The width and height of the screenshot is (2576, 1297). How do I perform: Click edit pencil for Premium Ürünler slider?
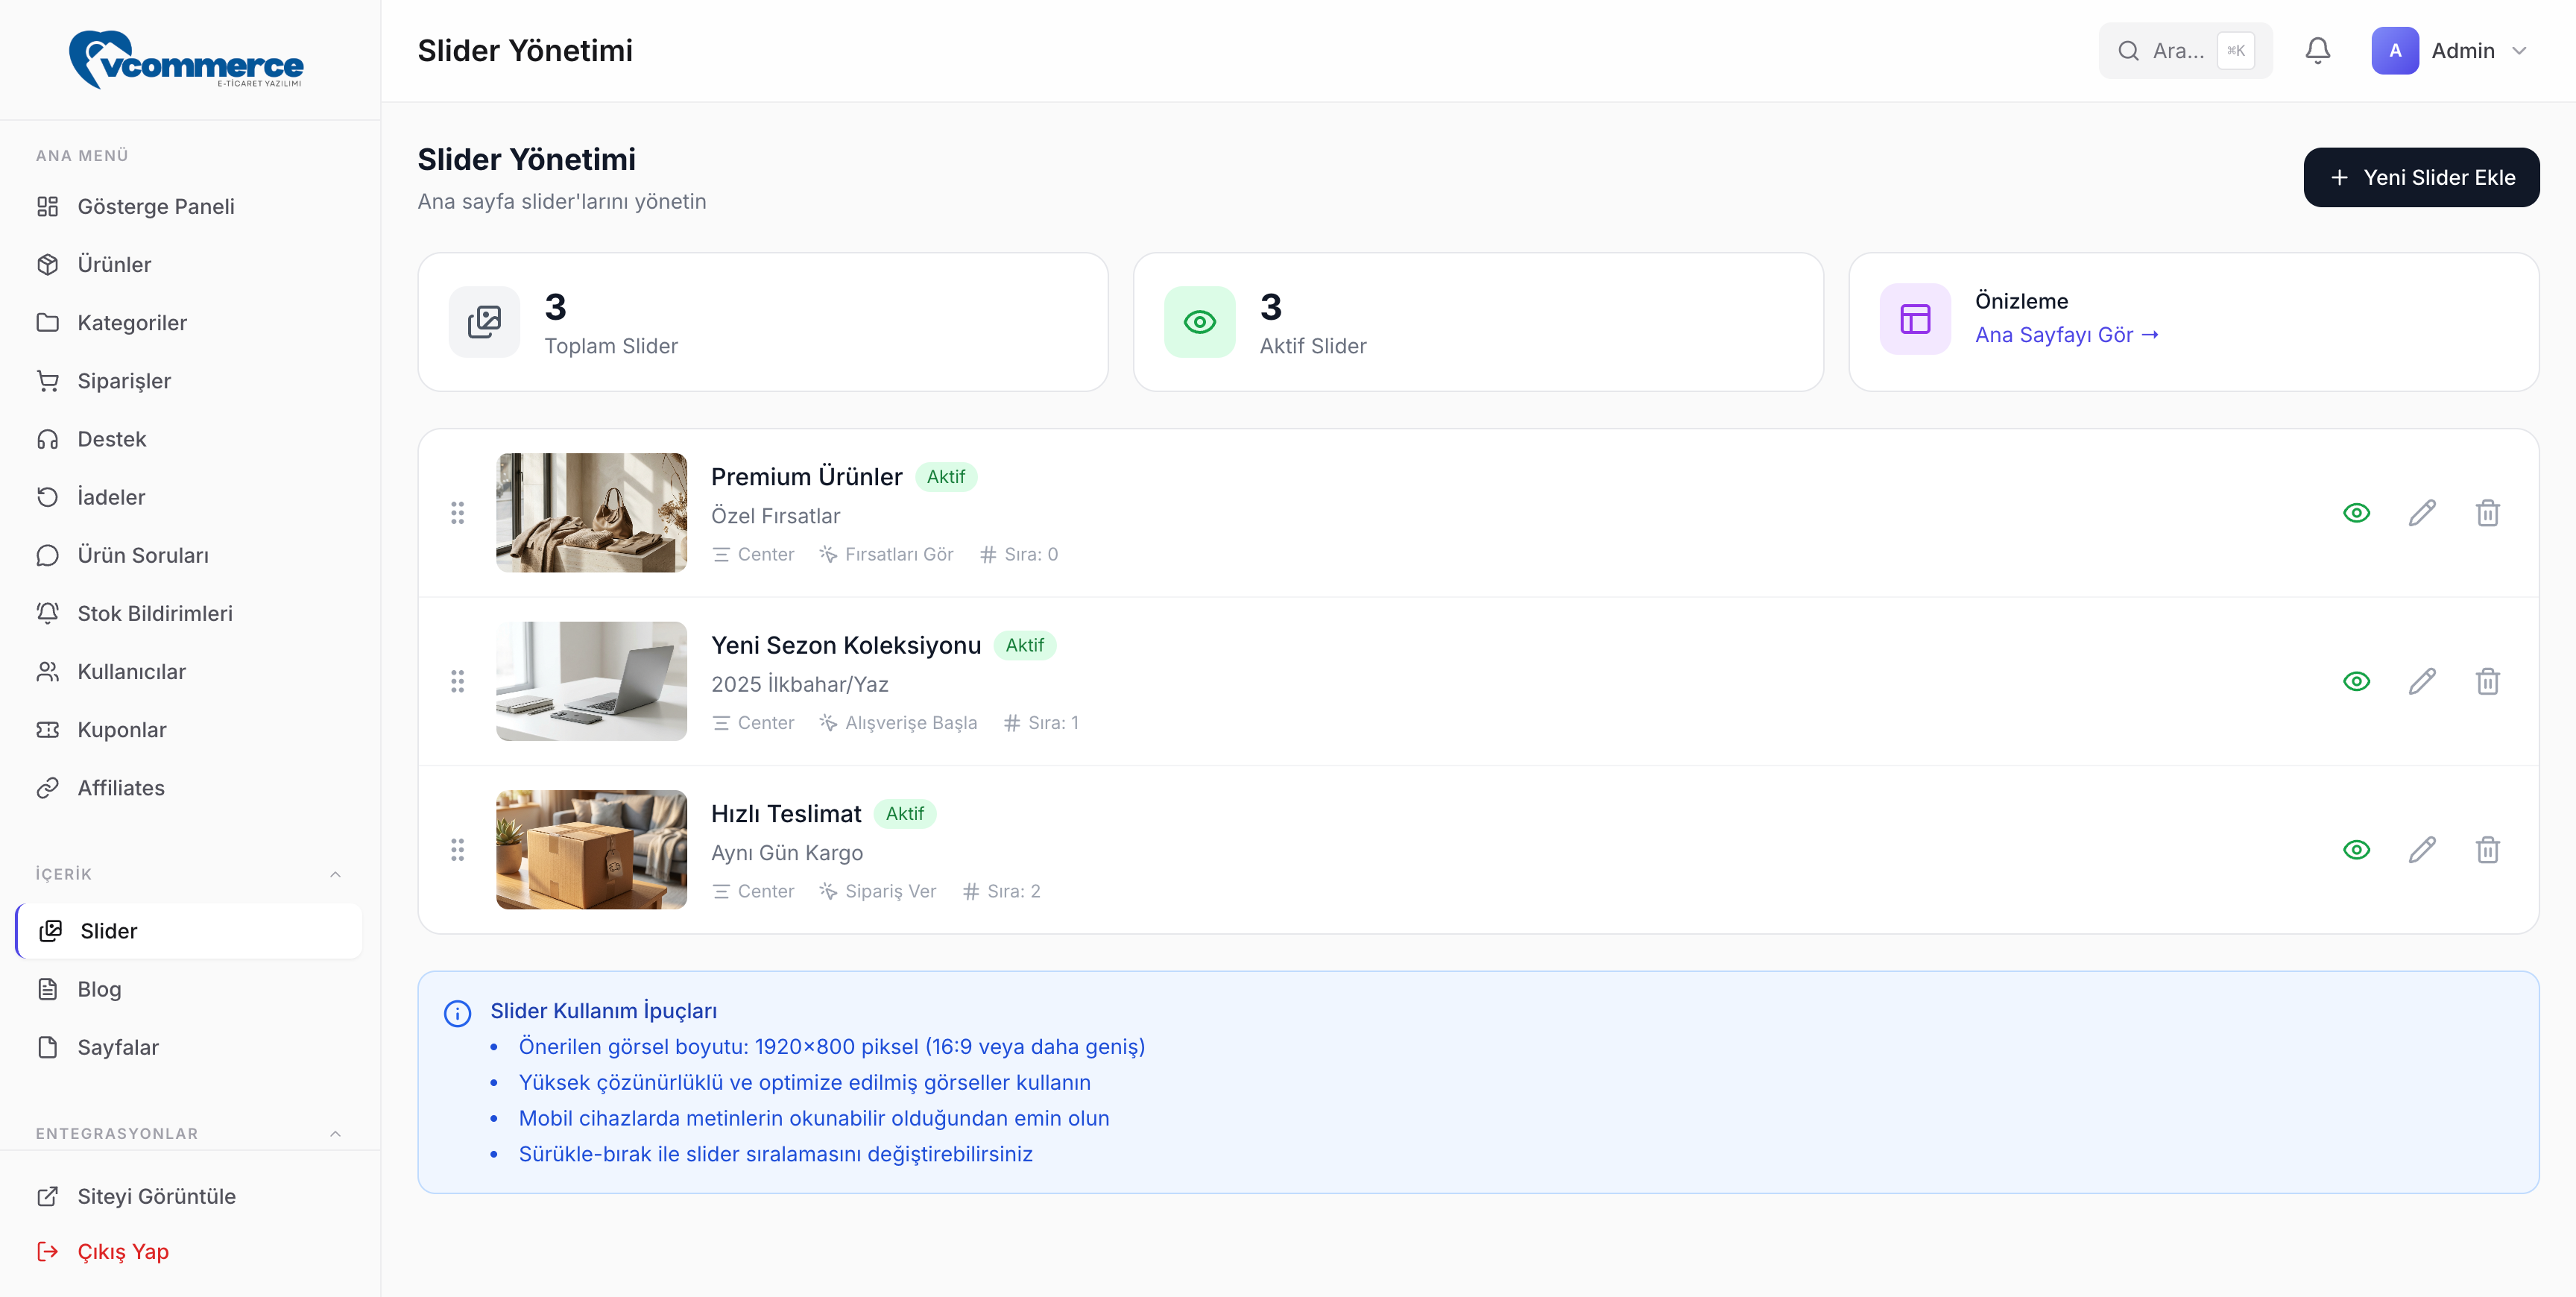[x=2421, y=513]
